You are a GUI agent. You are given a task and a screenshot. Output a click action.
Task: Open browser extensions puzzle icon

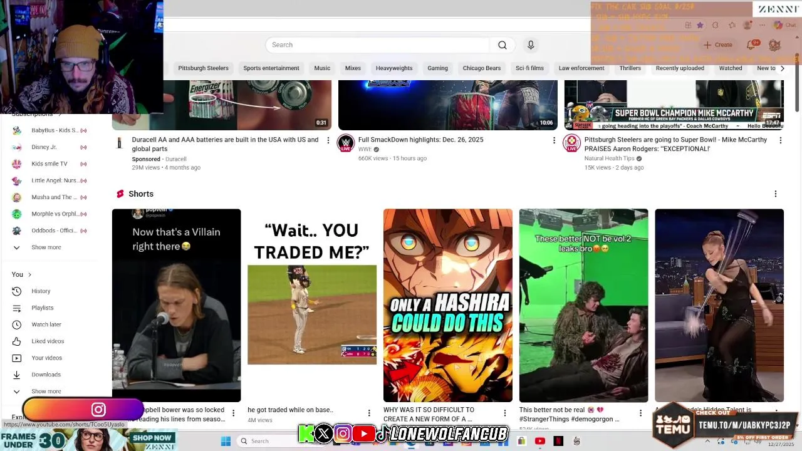716,26
